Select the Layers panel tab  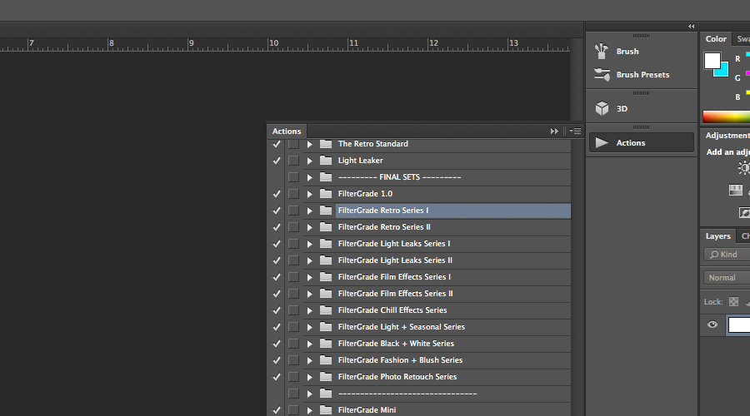point(718,236)
